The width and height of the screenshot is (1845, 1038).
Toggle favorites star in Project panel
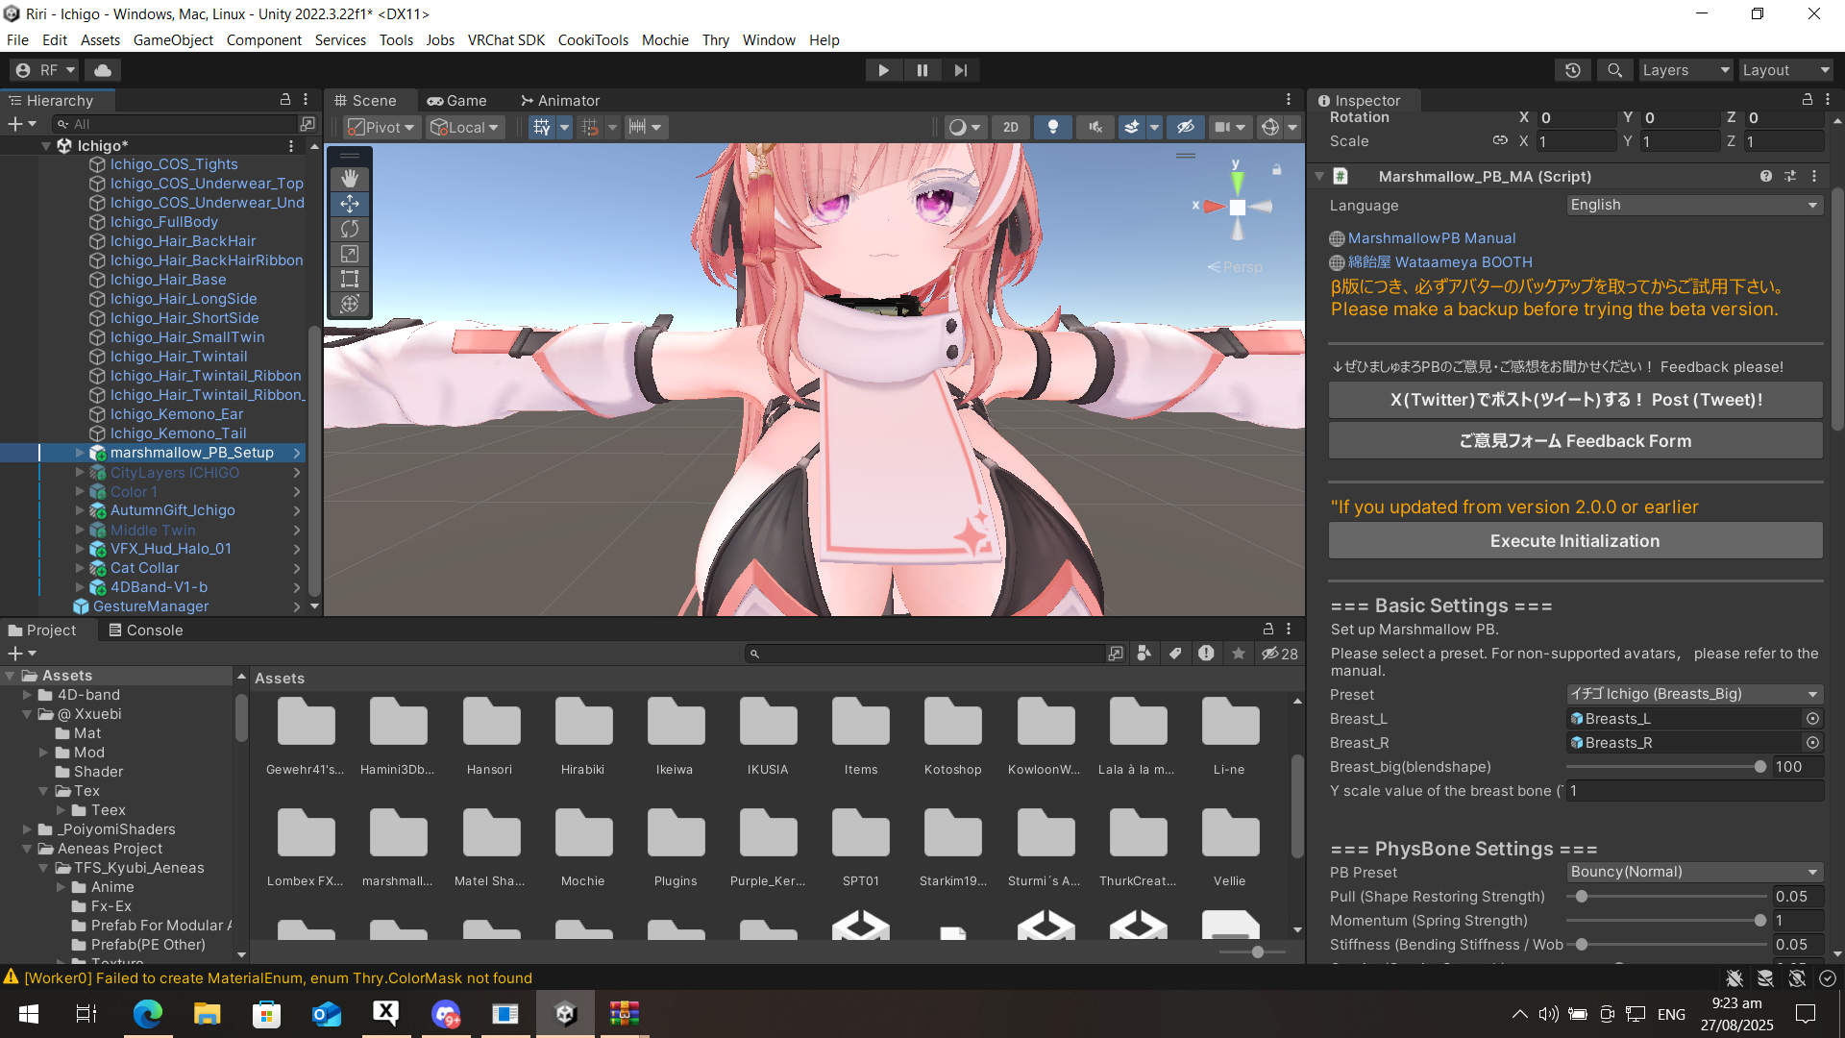click(x=1239, y=654)
